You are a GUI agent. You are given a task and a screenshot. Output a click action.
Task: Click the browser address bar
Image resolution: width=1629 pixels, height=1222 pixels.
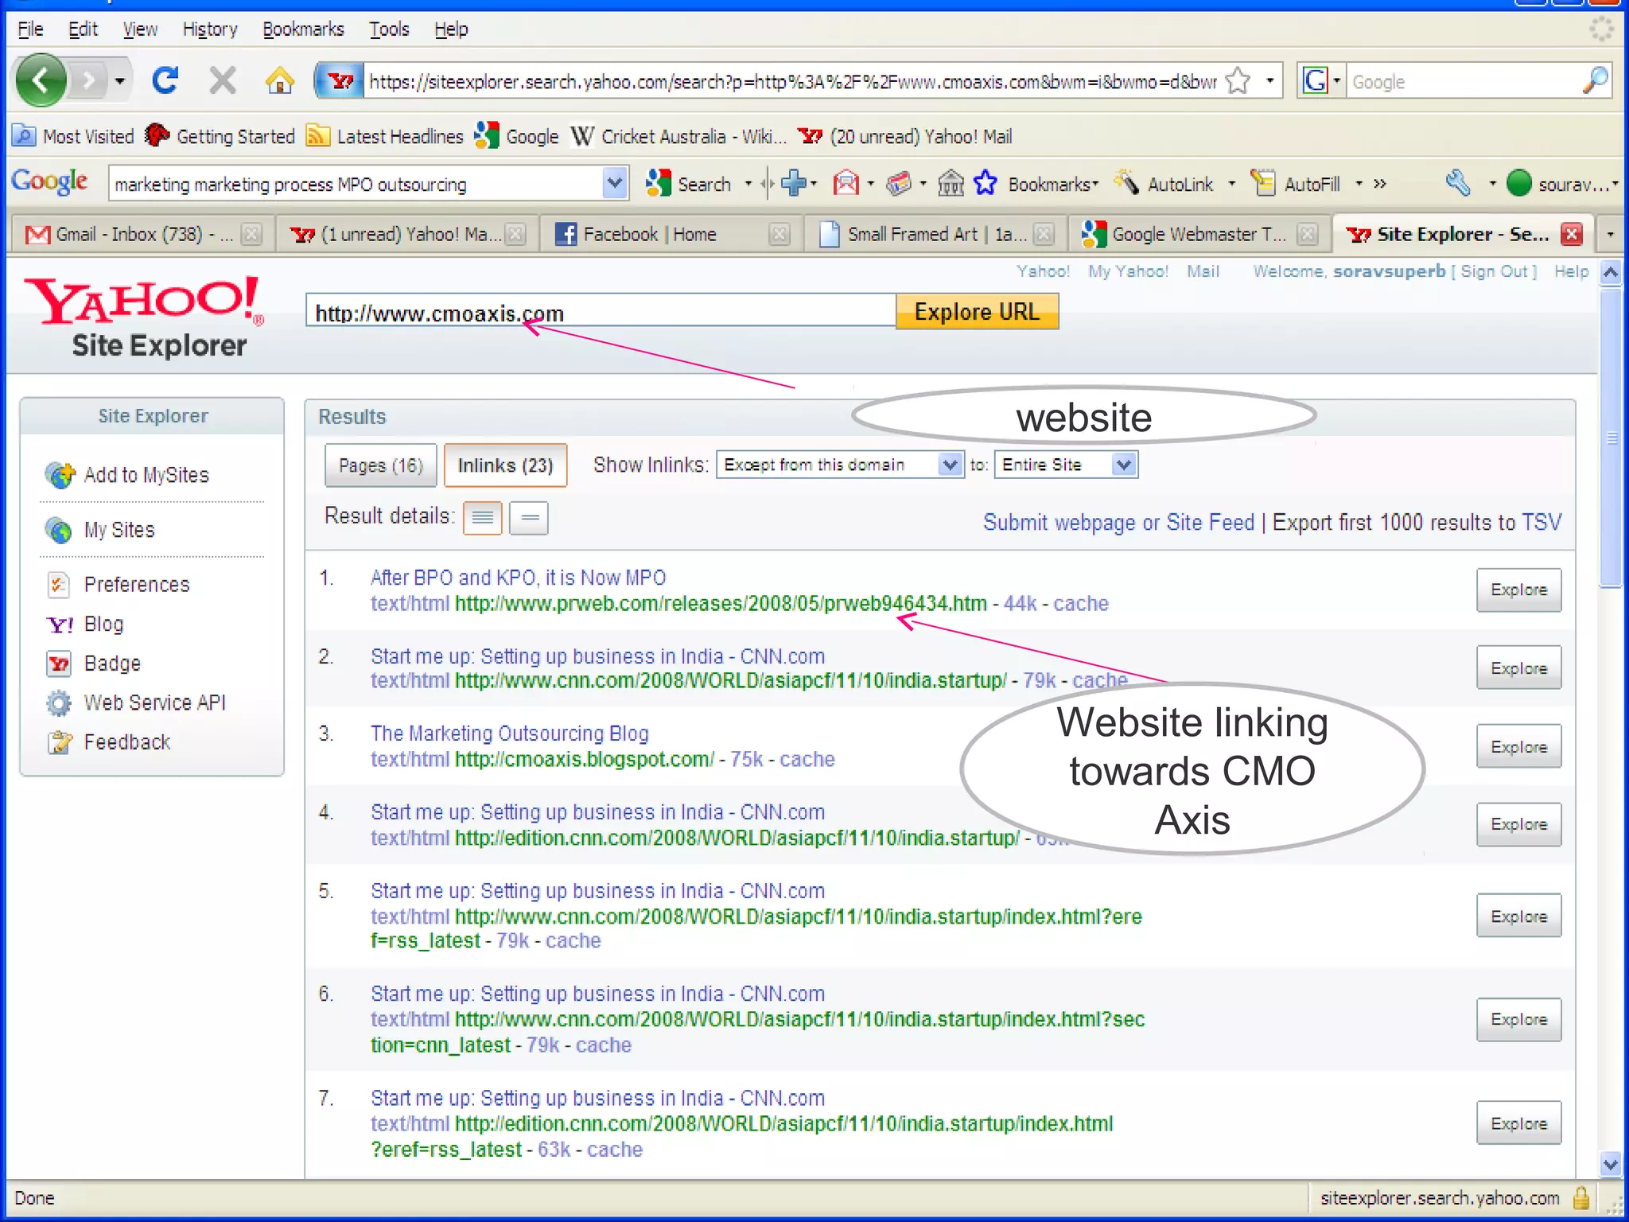[792, 81]
